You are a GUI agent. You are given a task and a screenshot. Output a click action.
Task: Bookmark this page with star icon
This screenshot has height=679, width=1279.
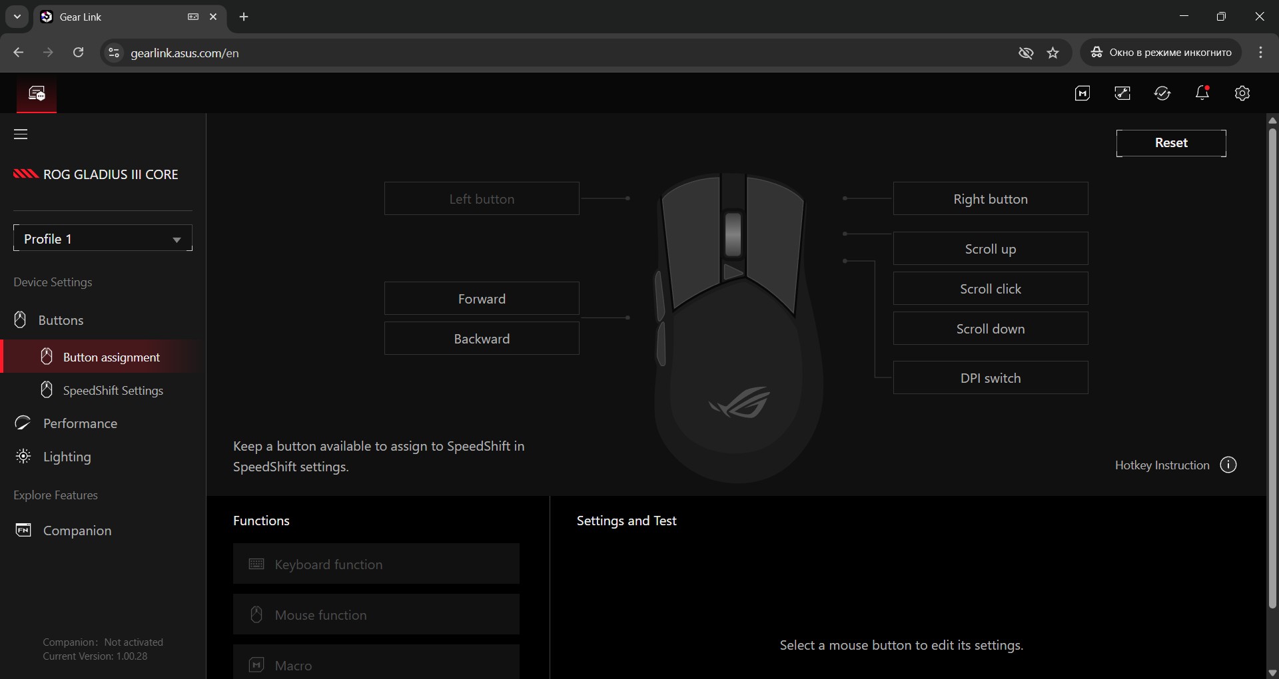click(1053, 53)
